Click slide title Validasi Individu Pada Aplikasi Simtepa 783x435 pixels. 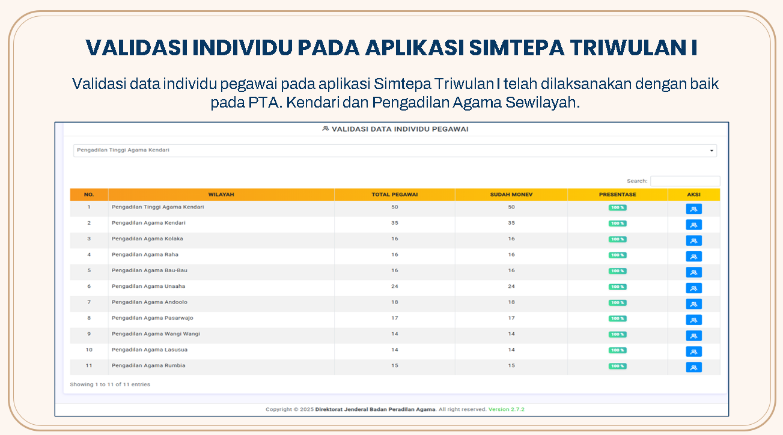click(x=392, y=48)
